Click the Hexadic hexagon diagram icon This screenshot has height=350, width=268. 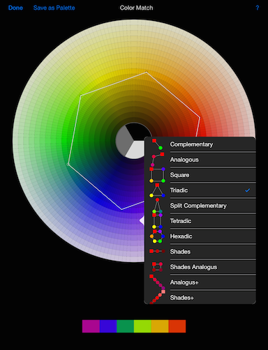pyautogui.click(x=157, y=236)
